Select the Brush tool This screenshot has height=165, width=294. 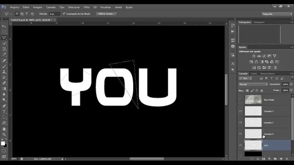pyautogui.click(x=4, y=66)
